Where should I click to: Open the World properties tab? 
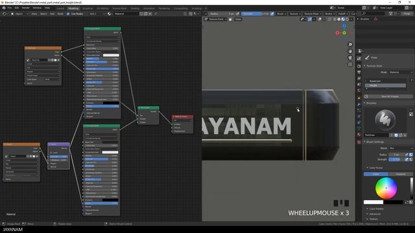[359, 91]
